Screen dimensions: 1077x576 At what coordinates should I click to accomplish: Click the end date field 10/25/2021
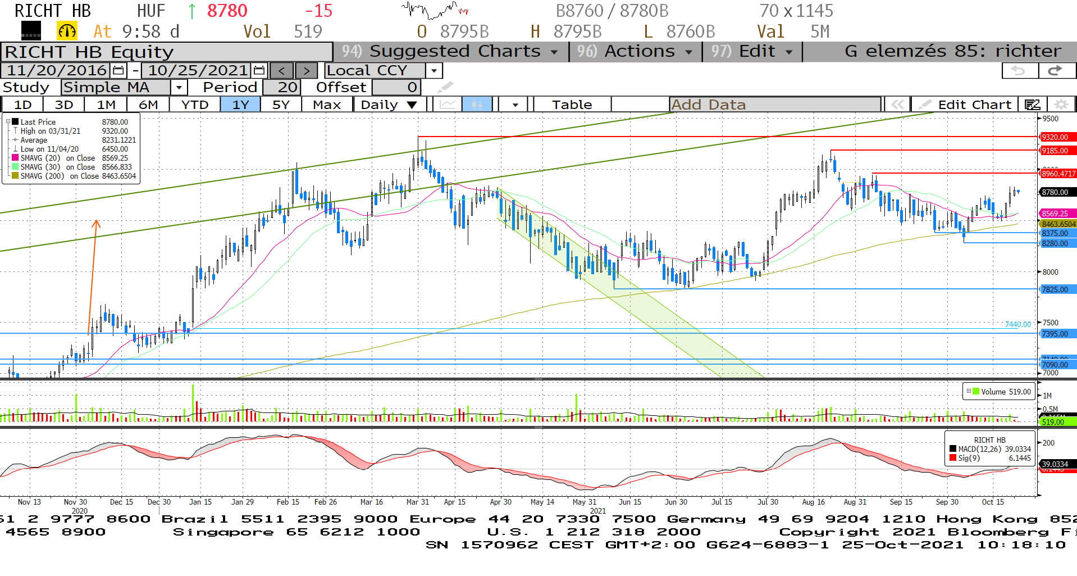(x=197, y=71)
